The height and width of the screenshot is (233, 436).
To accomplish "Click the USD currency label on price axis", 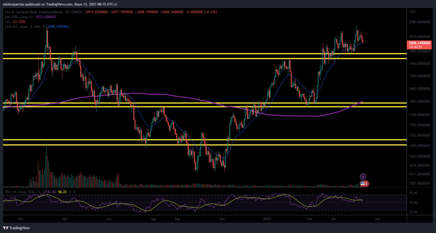I will pos(413,12).
